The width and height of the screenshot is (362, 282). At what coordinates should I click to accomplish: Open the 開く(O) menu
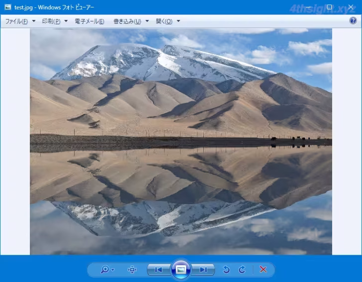pos(164,21)
